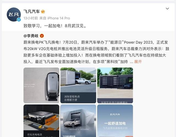This screenshot has height=137, width=176.
Task: Expand full quoted text via 展开
Action: [x=138, y=61]
